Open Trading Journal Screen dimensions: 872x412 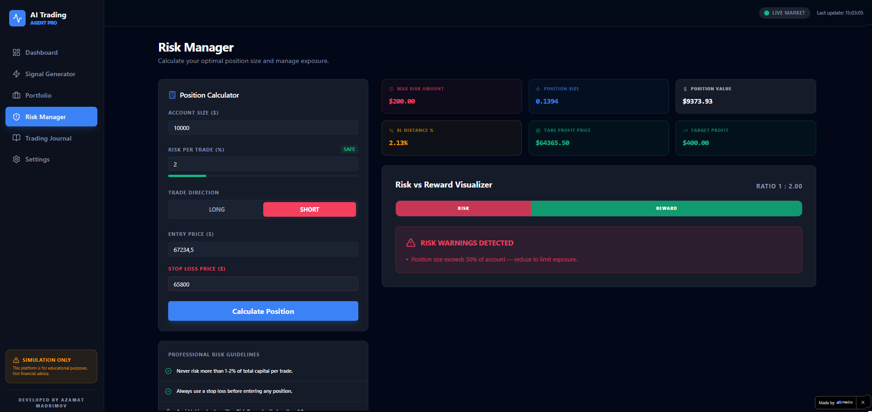pyautogui.click(x=51, y=138)
